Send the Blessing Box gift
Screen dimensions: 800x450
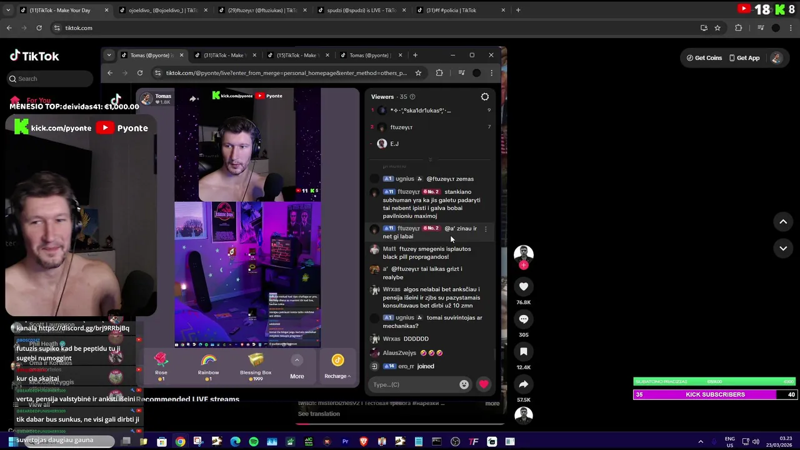point(256,366)
